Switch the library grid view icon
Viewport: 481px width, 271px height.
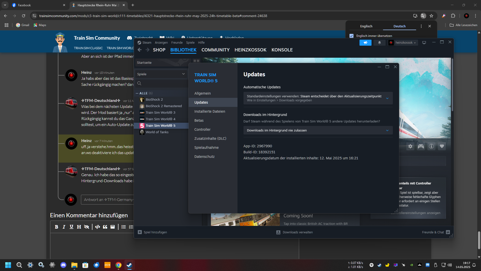click(x=196, y=61)
